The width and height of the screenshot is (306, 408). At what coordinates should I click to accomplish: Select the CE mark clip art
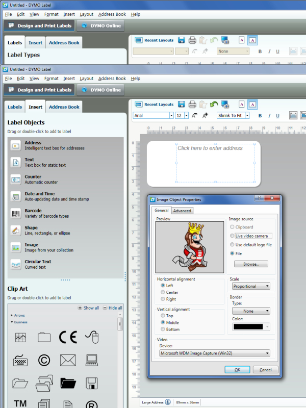tap(68, 337)
